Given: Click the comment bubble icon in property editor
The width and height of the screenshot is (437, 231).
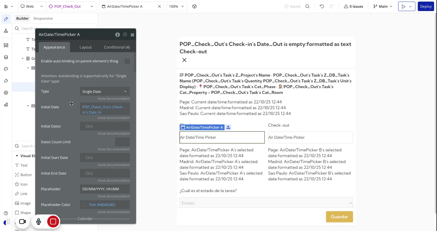Looking at the screenshot, I should coord(125,34).
